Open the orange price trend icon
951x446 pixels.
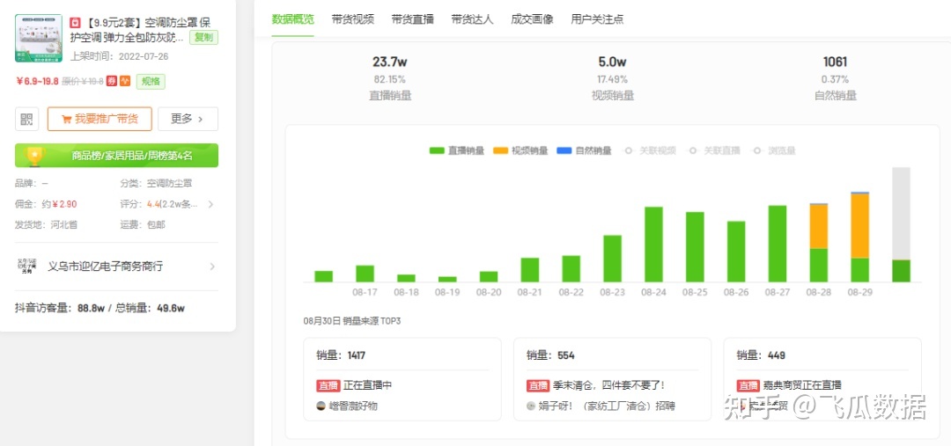tap(125, 81)
